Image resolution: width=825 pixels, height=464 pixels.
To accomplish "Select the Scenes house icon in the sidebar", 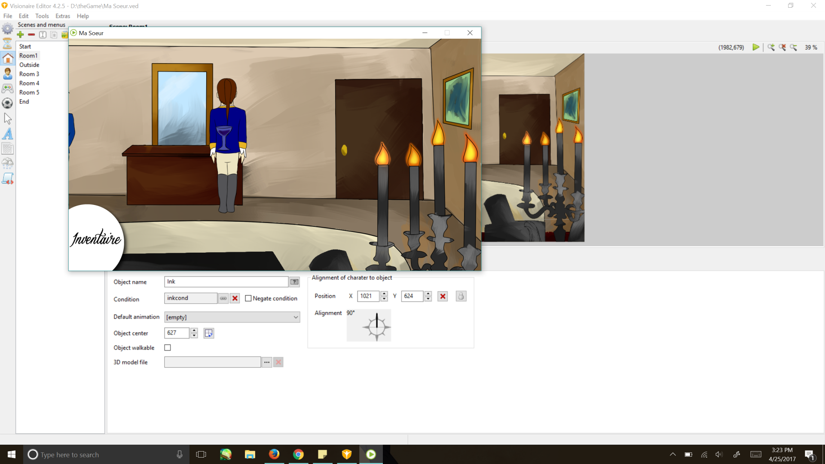I will pos(8,58).
